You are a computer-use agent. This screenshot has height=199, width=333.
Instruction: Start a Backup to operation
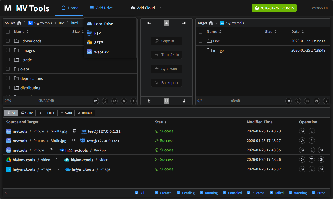(166, 83)
